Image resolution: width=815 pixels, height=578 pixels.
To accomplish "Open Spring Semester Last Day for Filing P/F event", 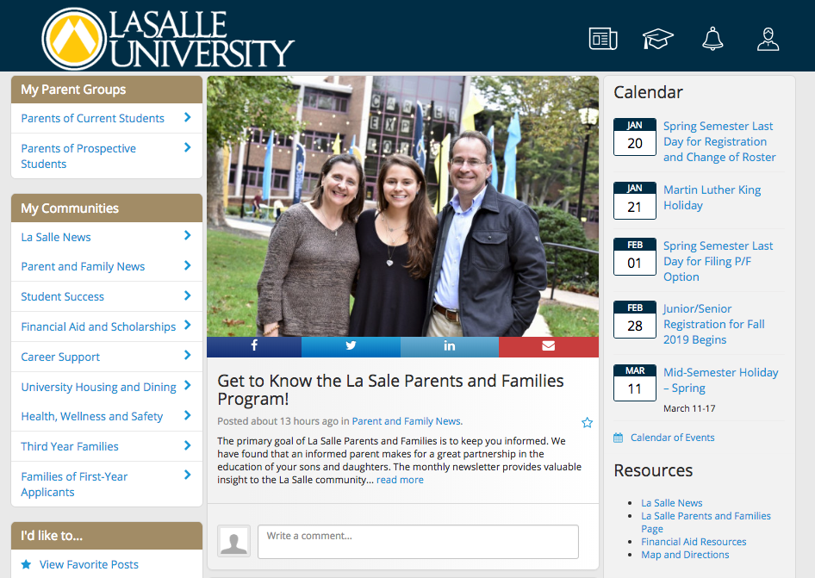I will coord(718,261).
